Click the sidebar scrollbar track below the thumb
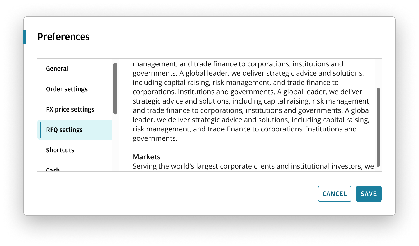Viewport: 419px width, 246px height. click(115, 142)
